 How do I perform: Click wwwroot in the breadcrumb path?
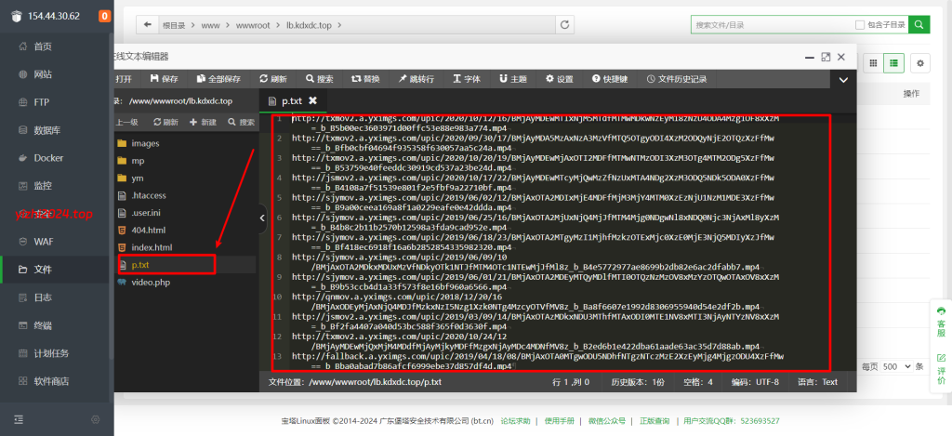[x=253, y=25]
